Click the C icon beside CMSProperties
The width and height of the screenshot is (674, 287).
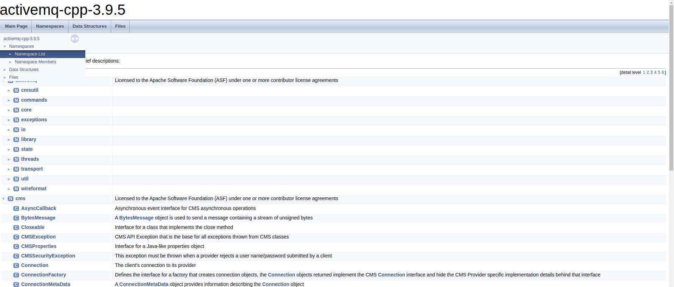16,247
